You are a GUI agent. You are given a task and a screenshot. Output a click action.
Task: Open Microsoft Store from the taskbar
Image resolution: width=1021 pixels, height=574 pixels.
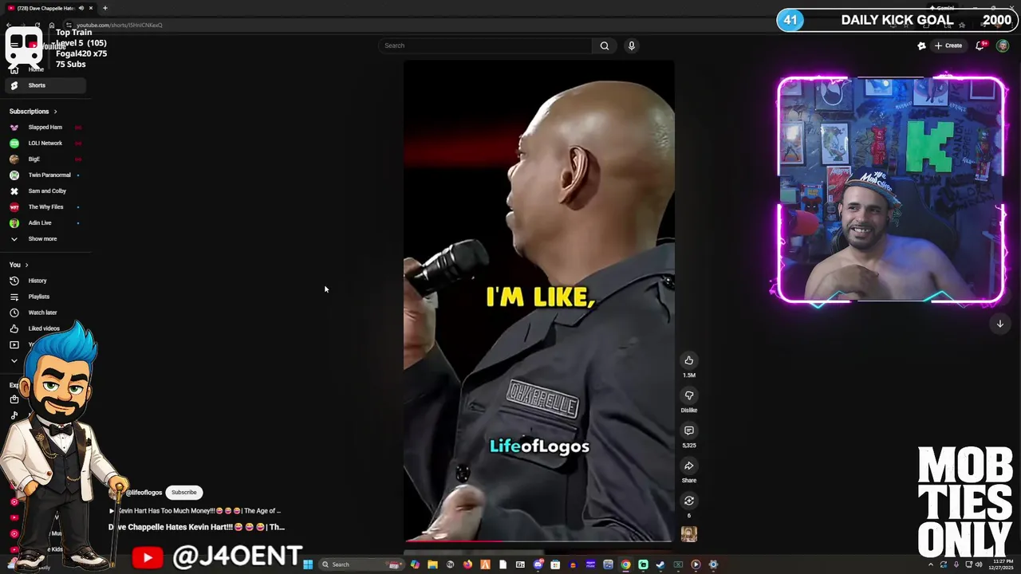click(555, 564)
